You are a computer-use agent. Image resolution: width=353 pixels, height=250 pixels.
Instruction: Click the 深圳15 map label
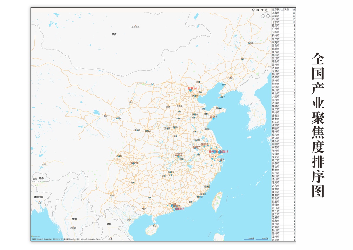(x=179, y=209)
